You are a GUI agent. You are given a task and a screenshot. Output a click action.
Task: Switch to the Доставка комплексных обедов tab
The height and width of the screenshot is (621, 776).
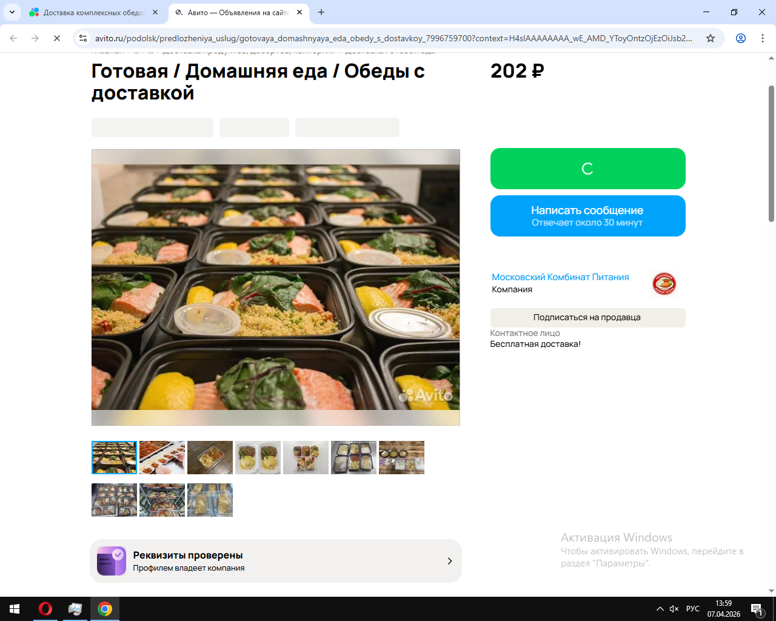pos(94,12)
